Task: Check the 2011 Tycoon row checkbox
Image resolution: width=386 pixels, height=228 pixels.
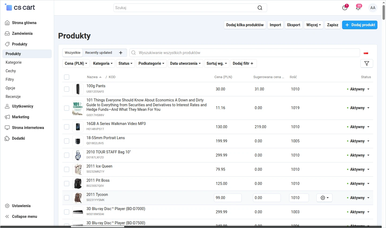Action: click(x=67, y=198)
